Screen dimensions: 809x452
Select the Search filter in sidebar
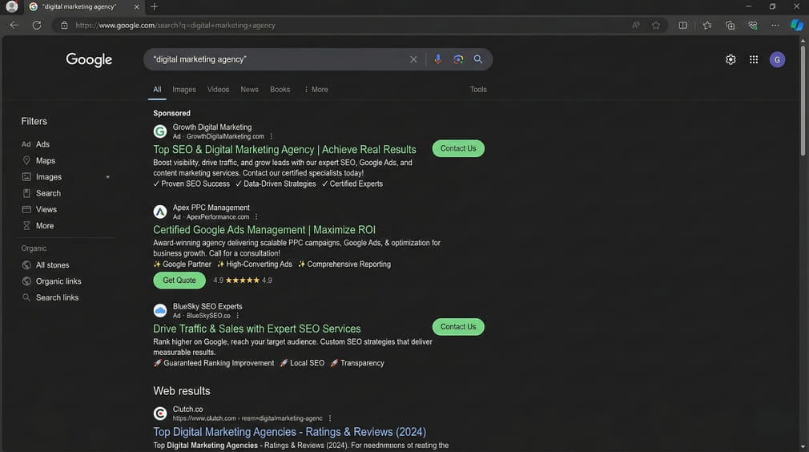coord(42,193)
